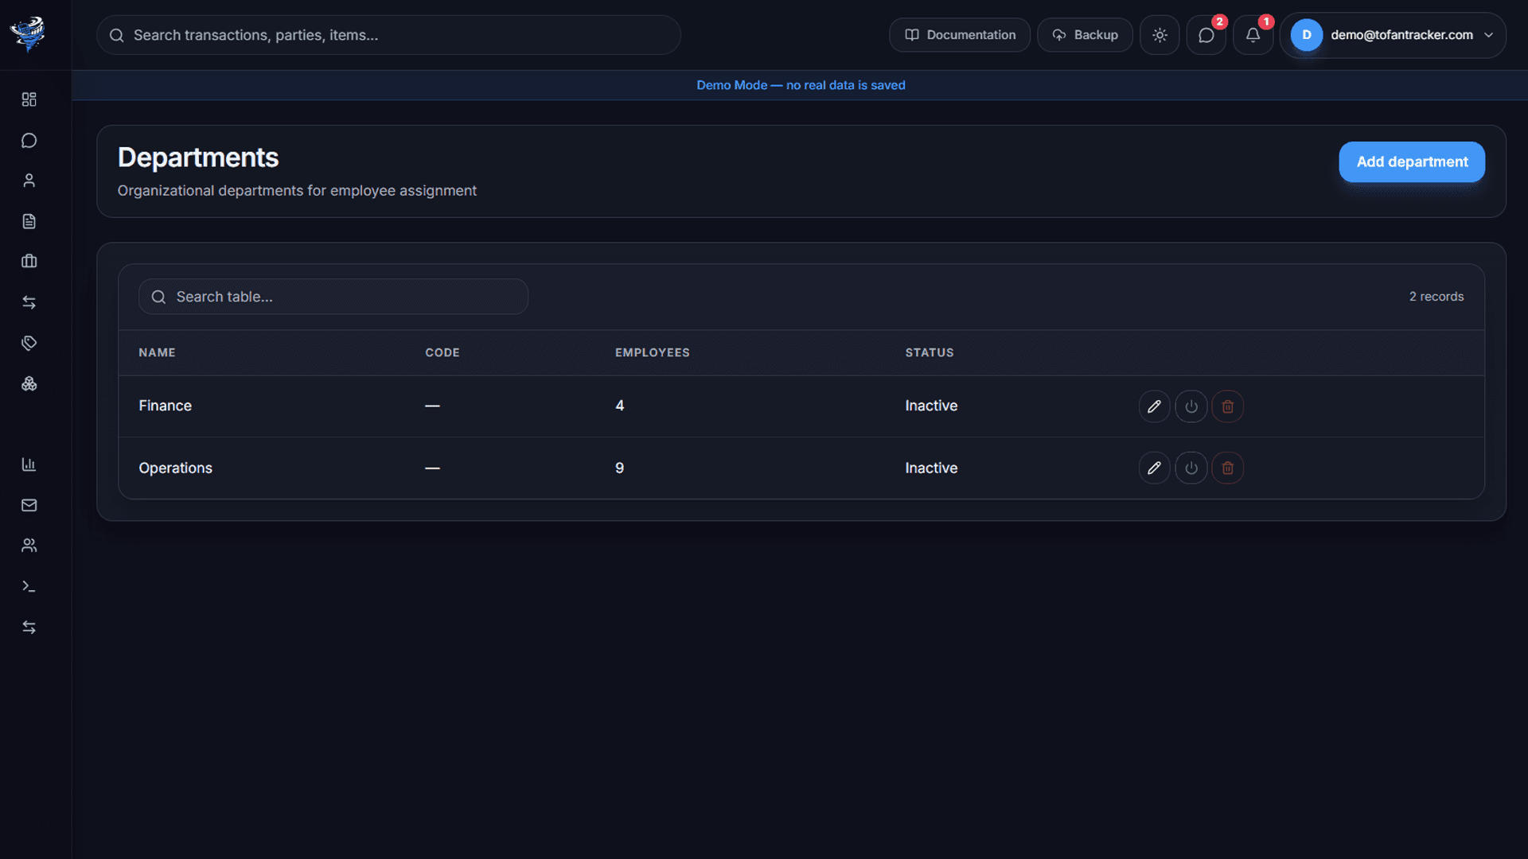Sort by the EMPLOYEES column header
Image resolution: width=1528 pixels, height=859 pixels.
pos(653,352)
